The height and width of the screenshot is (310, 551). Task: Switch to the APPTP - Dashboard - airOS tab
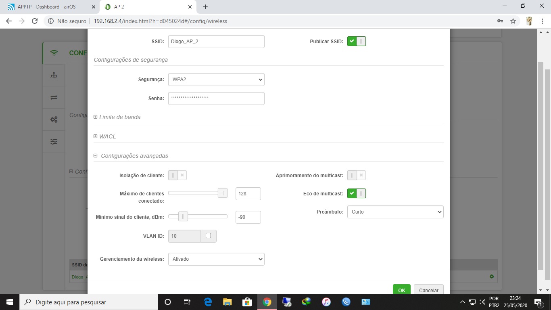(x=50, y=7)
